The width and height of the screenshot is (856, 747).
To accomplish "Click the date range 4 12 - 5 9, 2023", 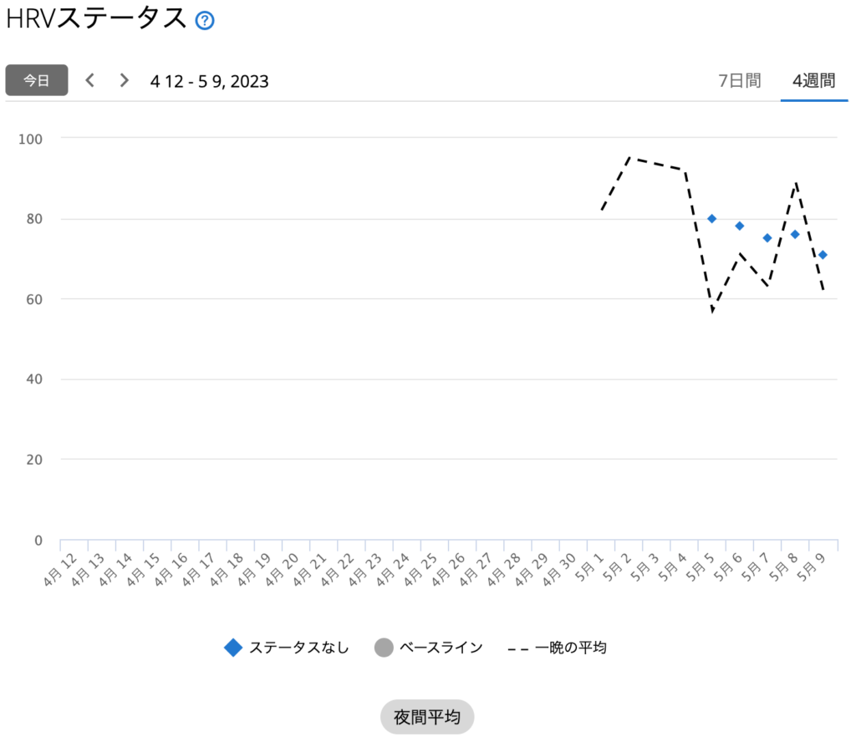I will point(209,81).
